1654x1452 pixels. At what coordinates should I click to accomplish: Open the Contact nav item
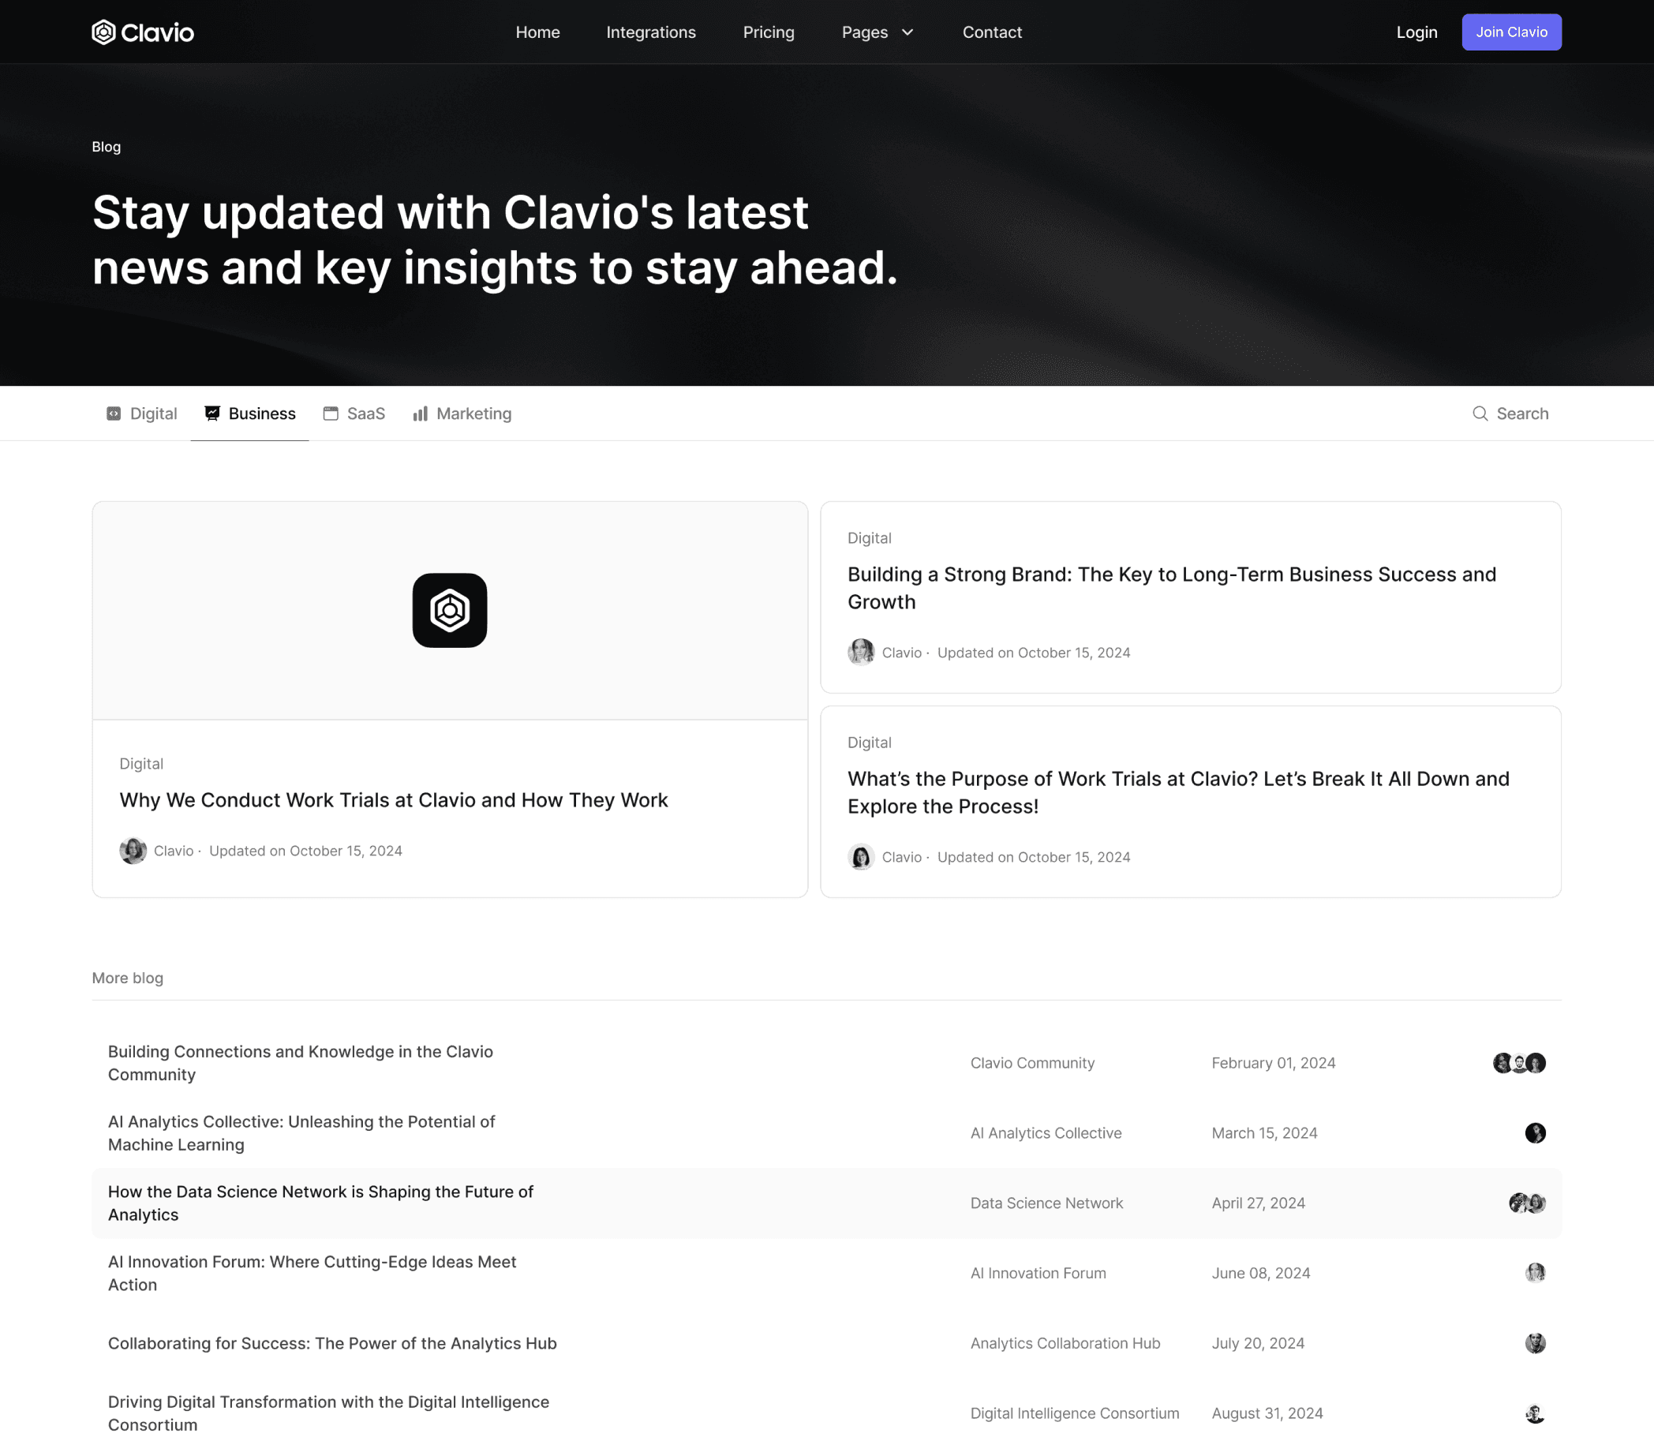[992, 32]
